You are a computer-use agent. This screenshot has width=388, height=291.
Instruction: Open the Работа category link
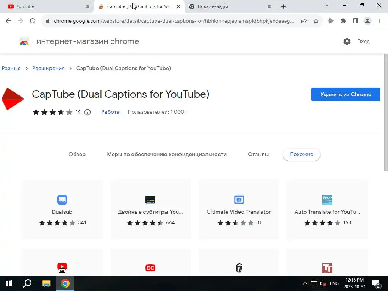tap(110, 112)
